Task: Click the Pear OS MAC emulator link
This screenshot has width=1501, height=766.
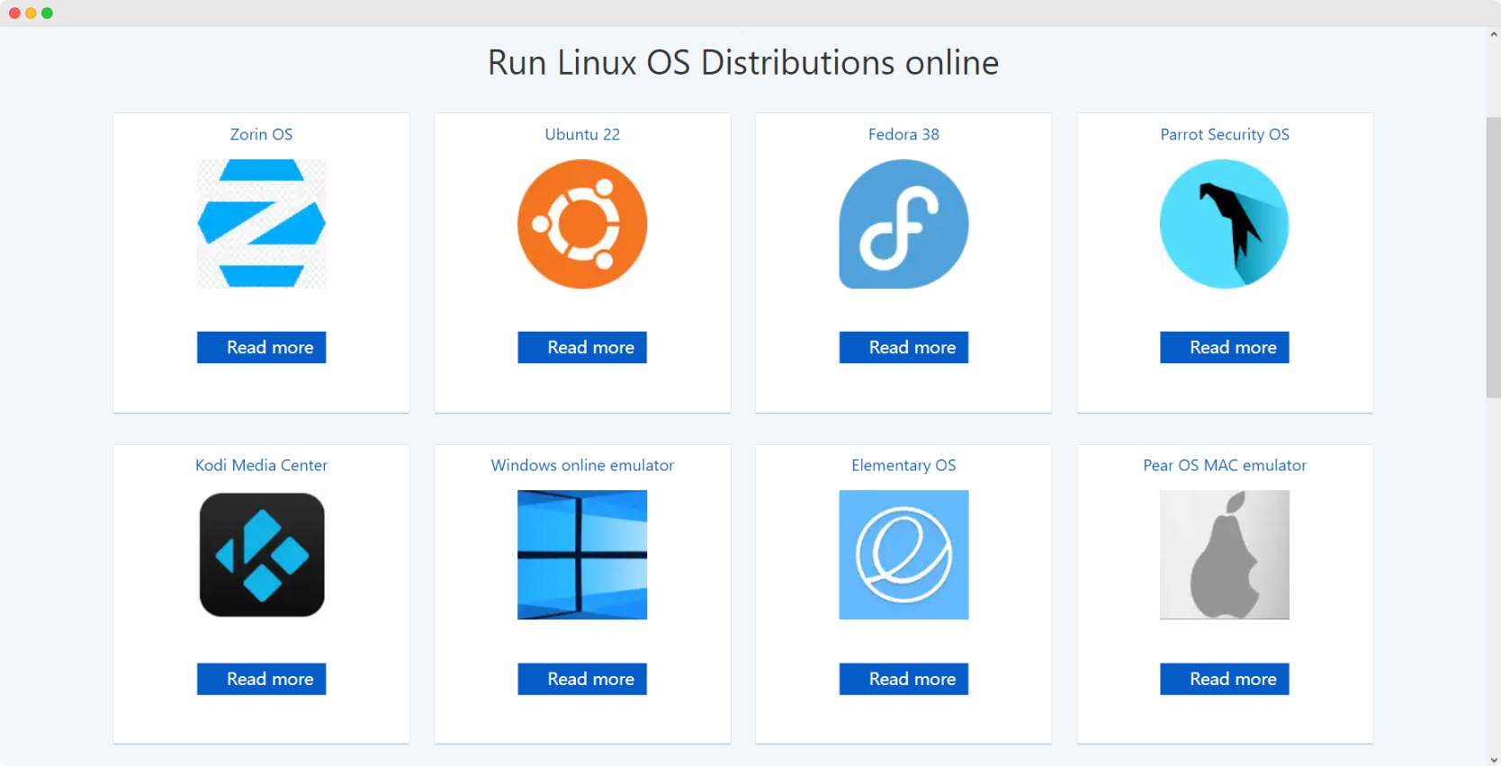Action: (x=1224, y=465)
